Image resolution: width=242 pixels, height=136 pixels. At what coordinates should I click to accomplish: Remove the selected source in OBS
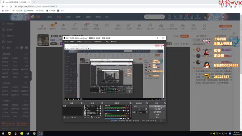(x=88, y=117)
